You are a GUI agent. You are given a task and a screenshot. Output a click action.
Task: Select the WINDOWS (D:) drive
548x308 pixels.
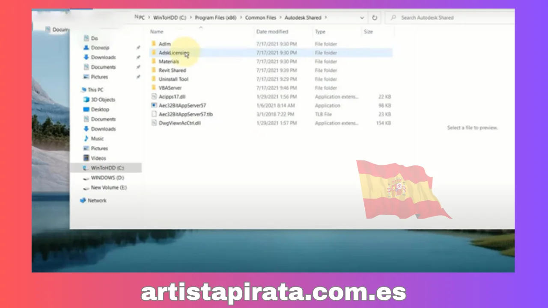coord(107,178)
